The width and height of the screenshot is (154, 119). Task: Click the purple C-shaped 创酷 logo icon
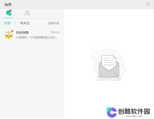point(112,112)
